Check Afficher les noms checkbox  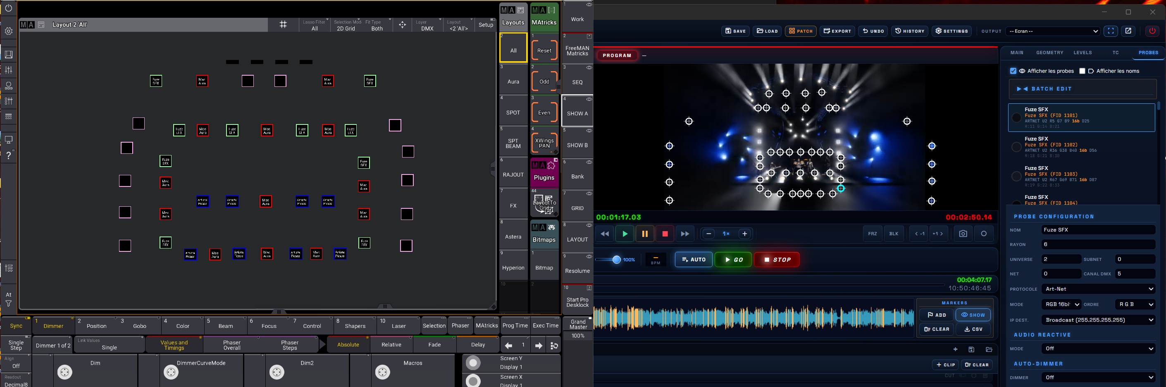tap(1082, 71)
